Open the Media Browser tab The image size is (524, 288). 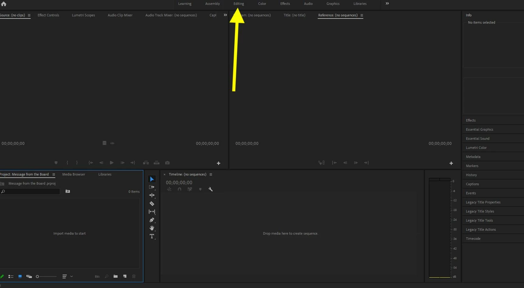74,174
